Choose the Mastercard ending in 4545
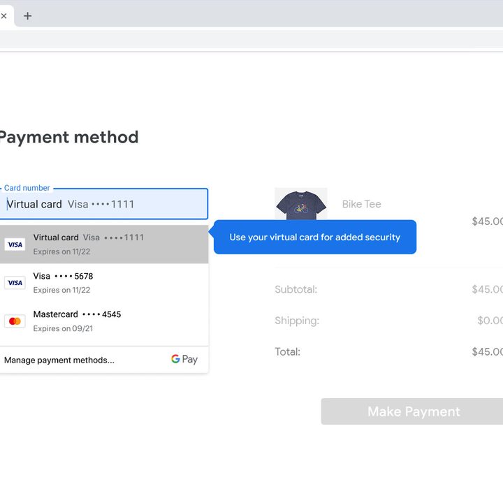The height and width of the screenshot is (503, 503). coord(104,321)
